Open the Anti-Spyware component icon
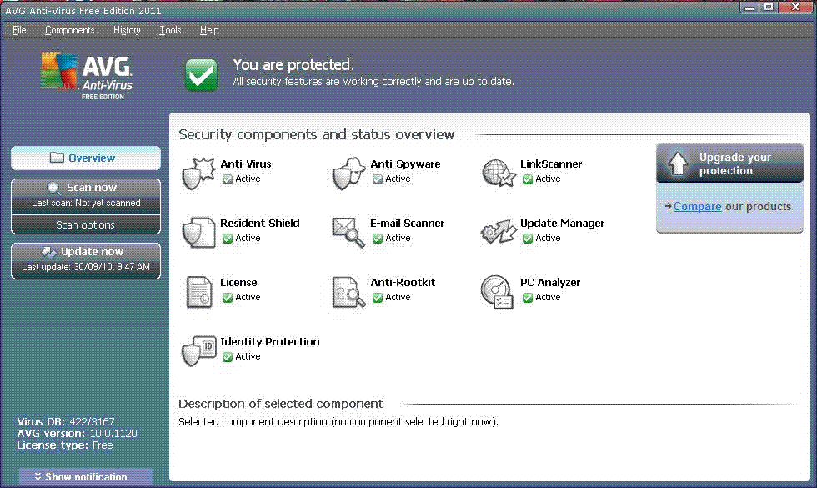The height and width of the screenshot is (488, 817). pos(348,172)
